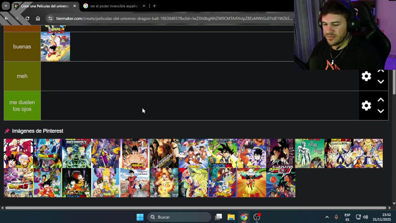Click the microphone icon in system tray

click(336, 217)
